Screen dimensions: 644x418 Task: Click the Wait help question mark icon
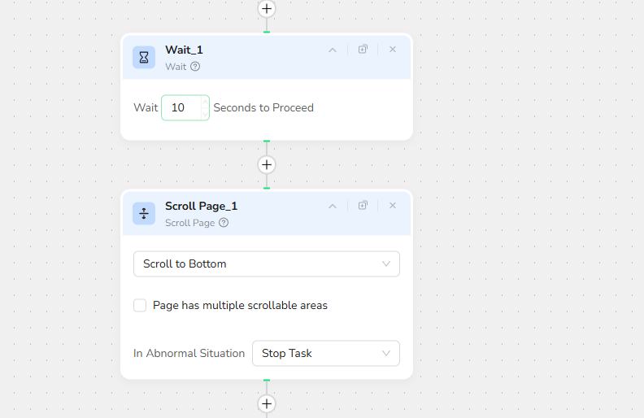point(195,67)
